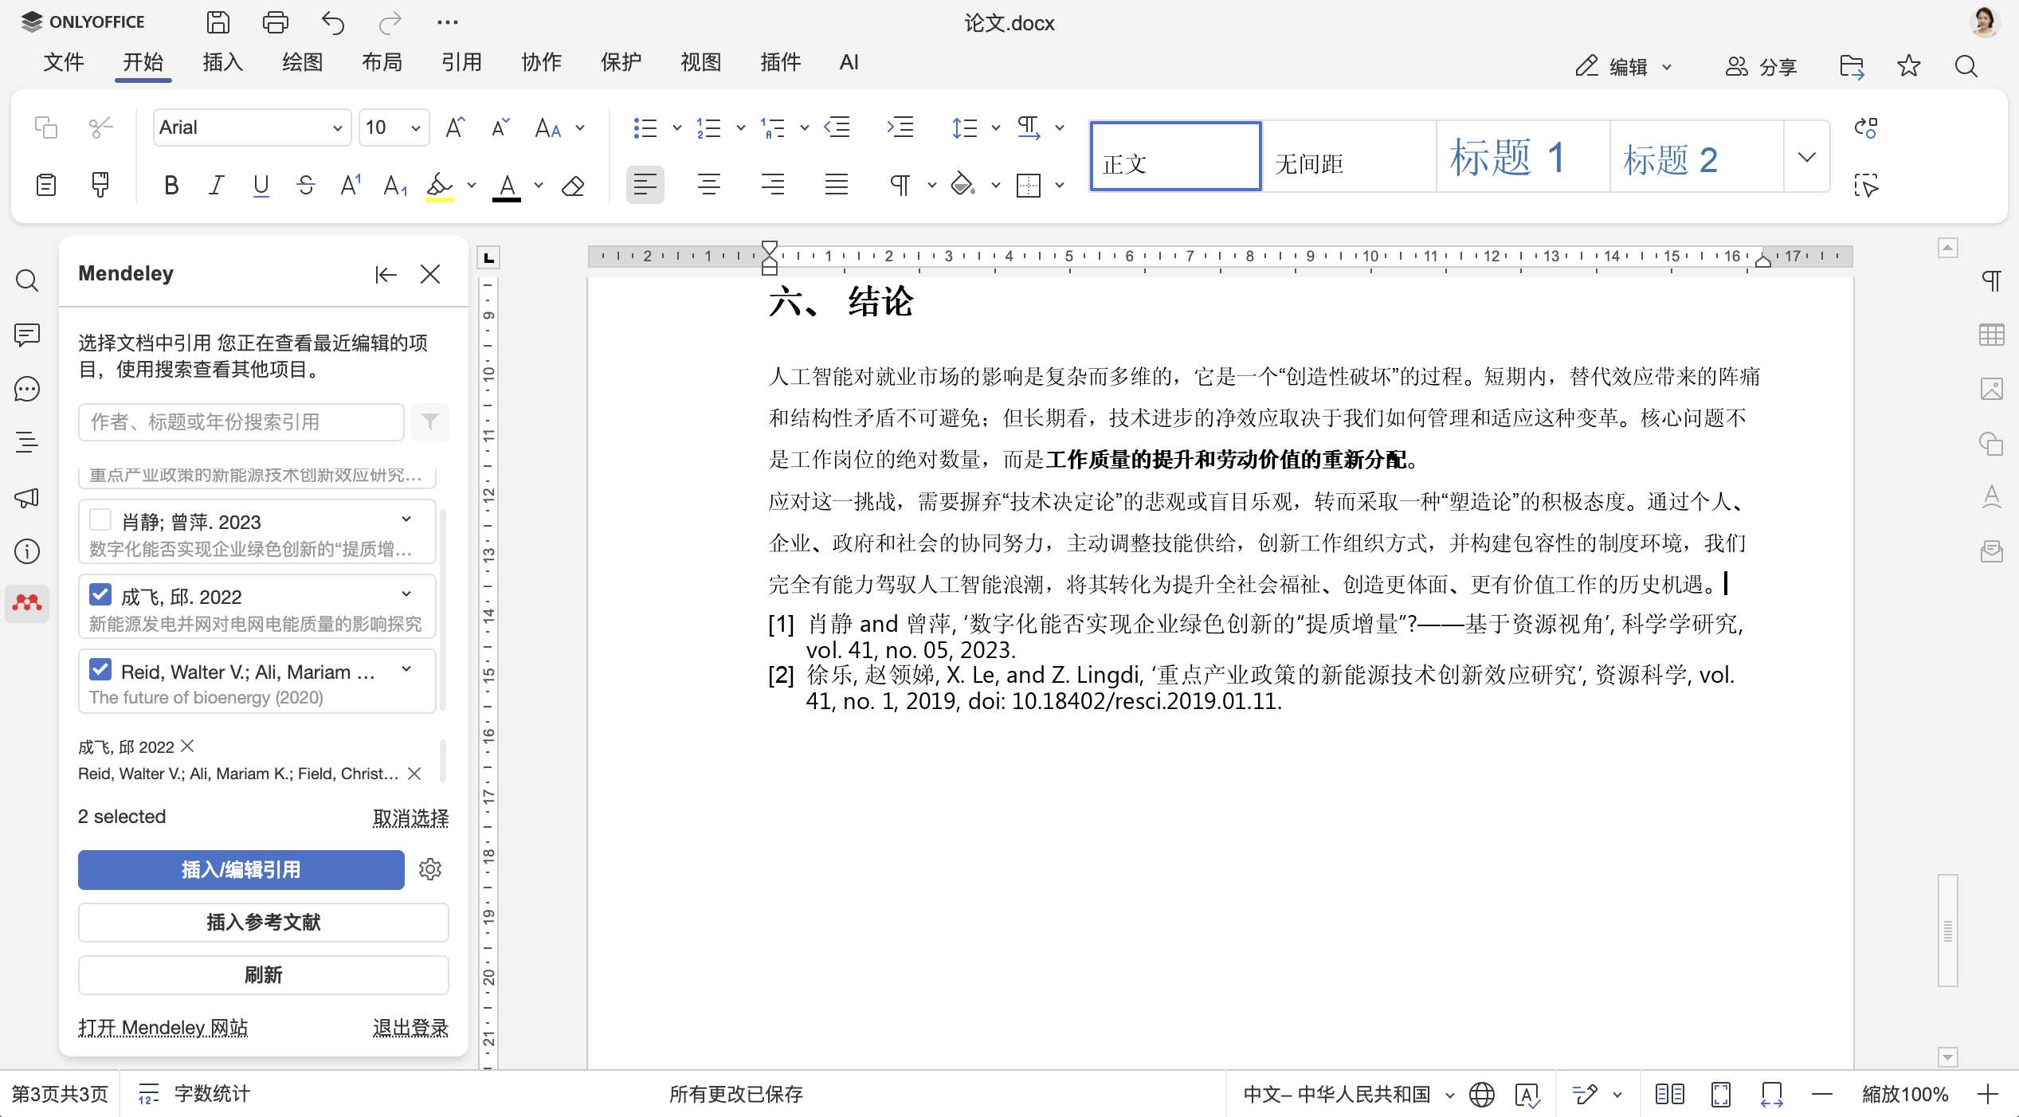Screen dimensions: 2019x1117
Task: Open the comments panel in left sidebar
Action: pyautogui.click(x=27, y=335)
